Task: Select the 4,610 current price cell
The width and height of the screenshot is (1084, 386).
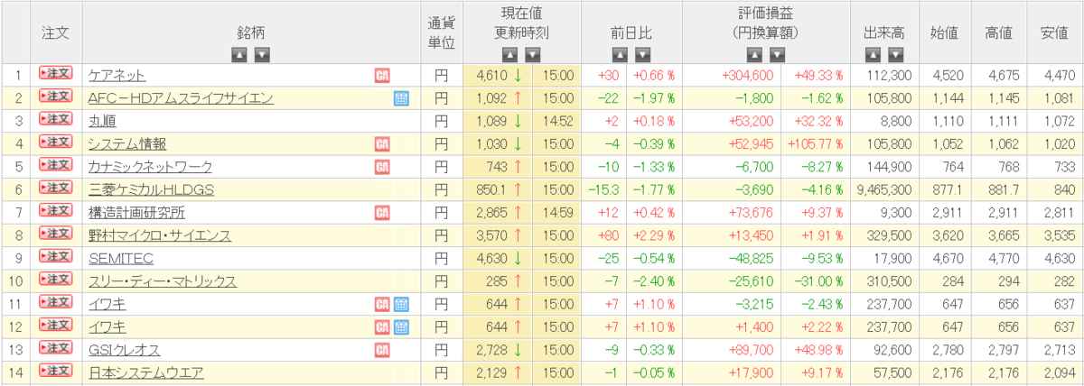Action: click(498, 76)
